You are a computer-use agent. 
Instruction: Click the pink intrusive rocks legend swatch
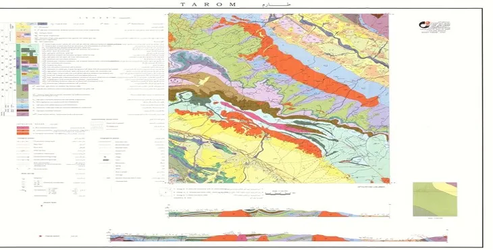tap(23, 127)
